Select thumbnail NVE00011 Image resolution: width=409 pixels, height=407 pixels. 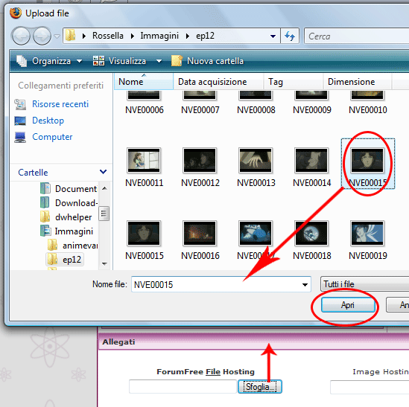coord(144,167)
